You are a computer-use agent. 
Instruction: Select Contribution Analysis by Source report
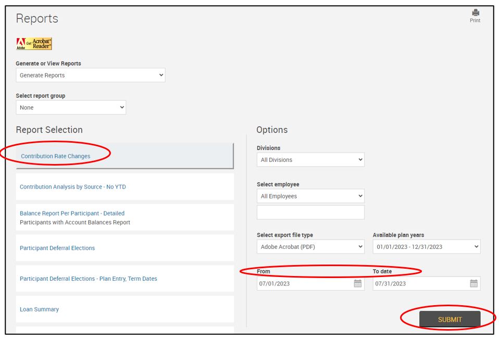tap(73, 187)
